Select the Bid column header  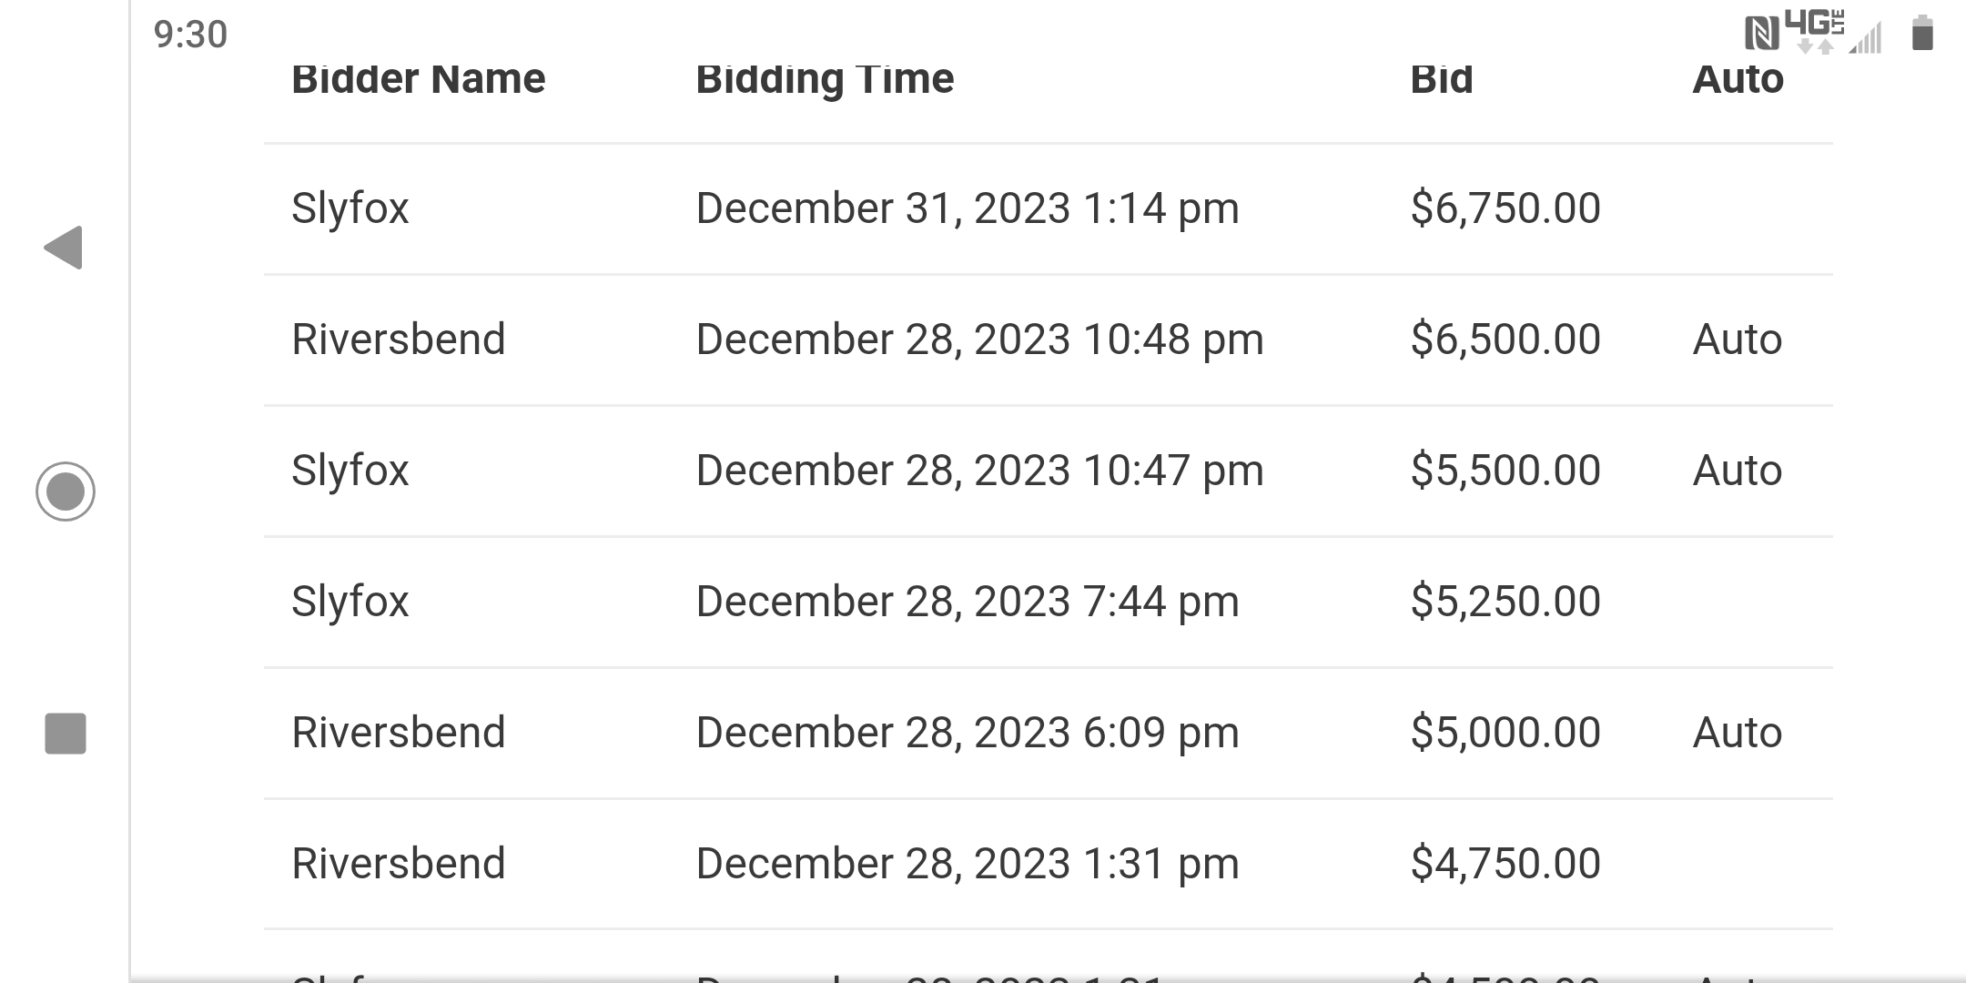(1441, 79)
